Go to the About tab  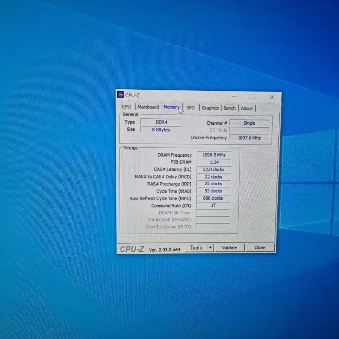pyautogui.click(x=247, y=108)
